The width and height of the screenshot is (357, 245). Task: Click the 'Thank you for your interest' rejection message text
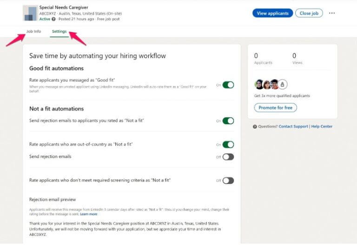(x=125, y=229)
